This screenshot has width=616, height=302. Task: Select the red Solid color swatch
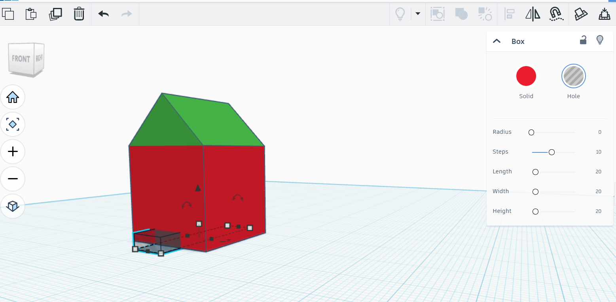(x=526, y=76)
